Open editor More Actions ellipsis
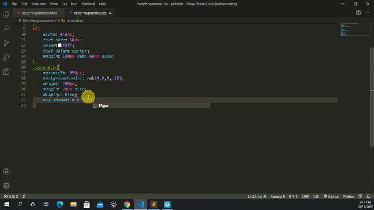 click(x=367, y=13)
